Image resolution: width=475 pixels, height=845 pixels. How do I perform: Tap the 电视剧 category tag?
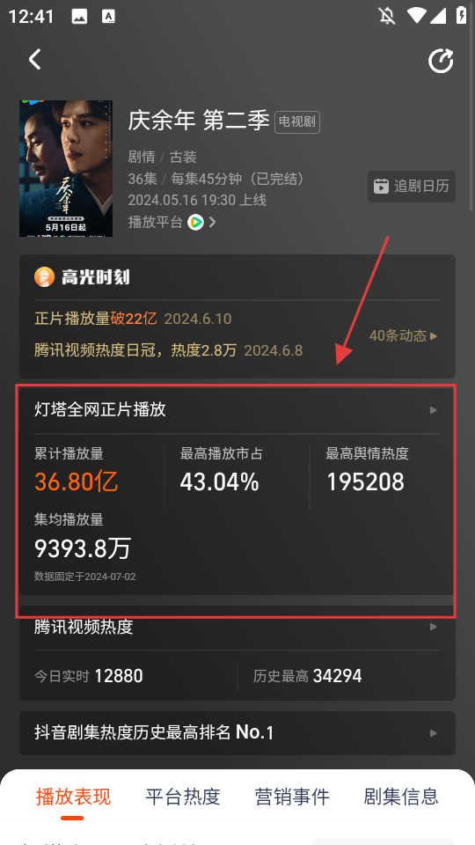coord(297,122)
